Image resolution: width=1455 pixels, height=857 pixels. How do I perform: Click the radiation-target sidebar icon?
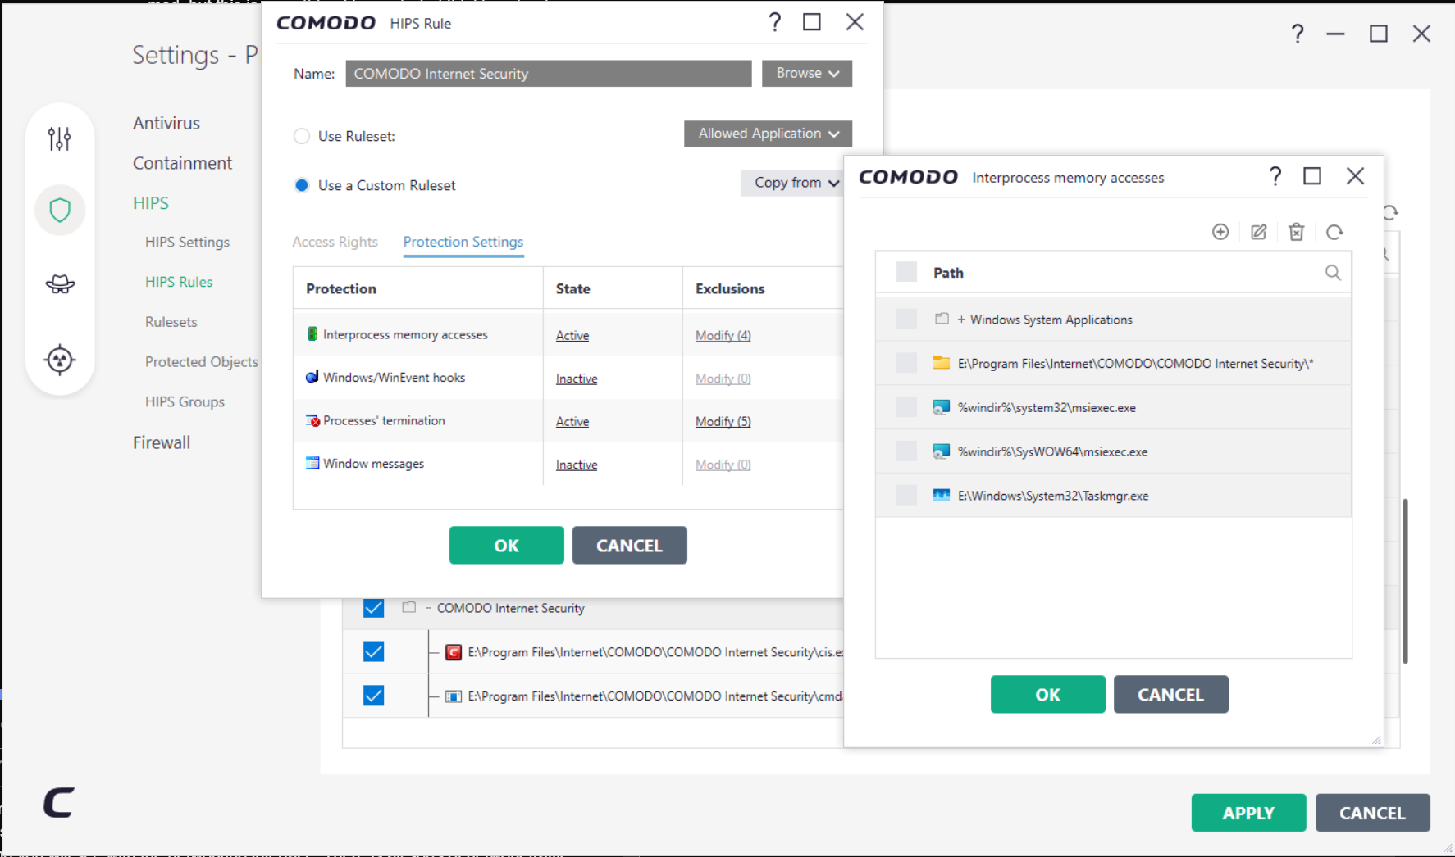[59, 359]
